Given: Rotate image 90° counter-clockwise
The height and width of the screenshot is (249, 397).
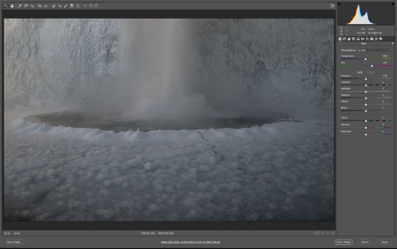Looking at the screenshot, I should [91, 6].
